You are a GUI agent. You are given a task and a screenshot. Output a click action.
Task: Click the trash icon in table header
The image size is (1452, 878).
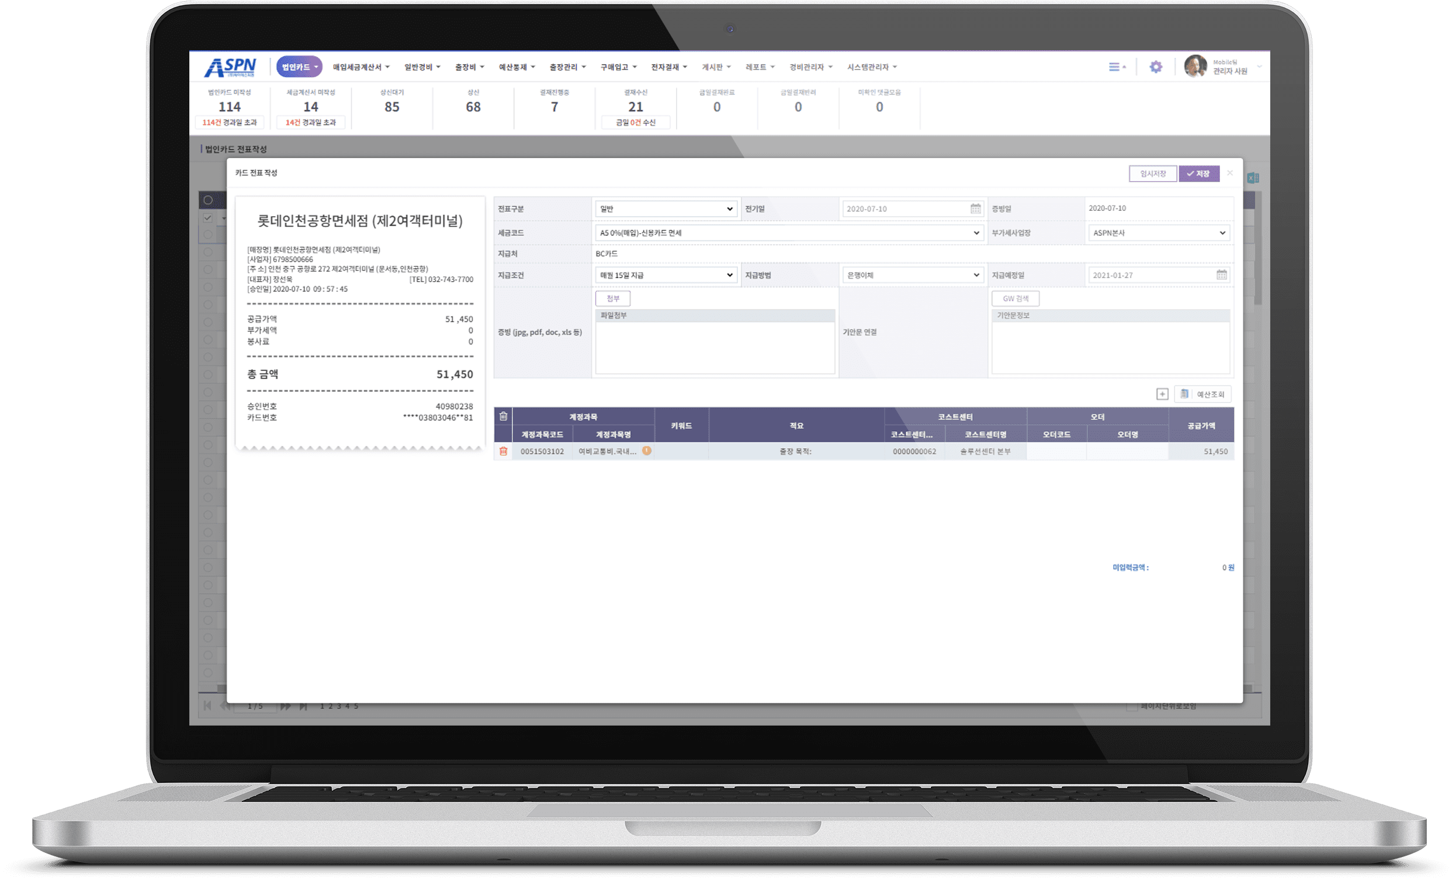pos(503,417)
